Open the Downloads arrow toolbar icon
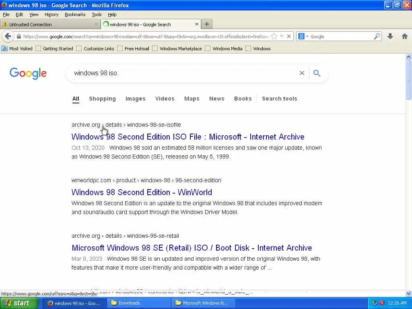 point(390,37)
